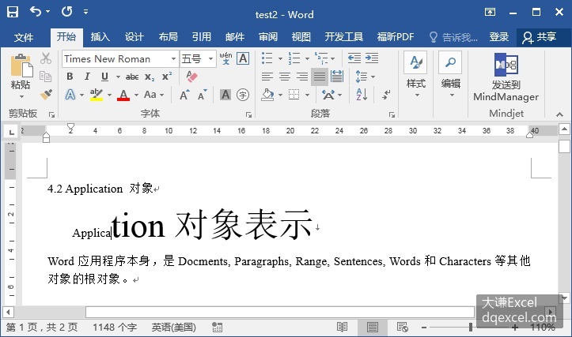Click the horizontal scrollbar left arrow
The image size is (572, 337).
click(8, 312)
